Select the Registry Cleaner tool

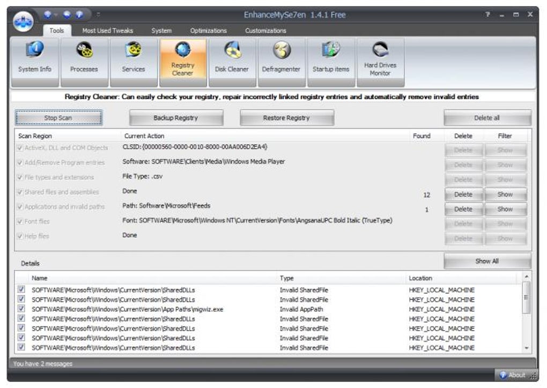pos(183,62)
